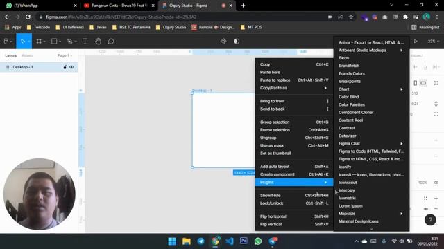Open Photoshop from taskbar
This screenshot has height=249, width=444.
pos(244,241)
